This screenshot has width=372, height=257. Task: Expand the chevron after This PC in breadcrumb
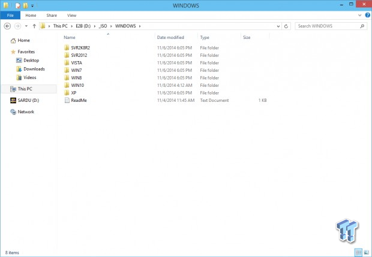(x=72, y=26)
